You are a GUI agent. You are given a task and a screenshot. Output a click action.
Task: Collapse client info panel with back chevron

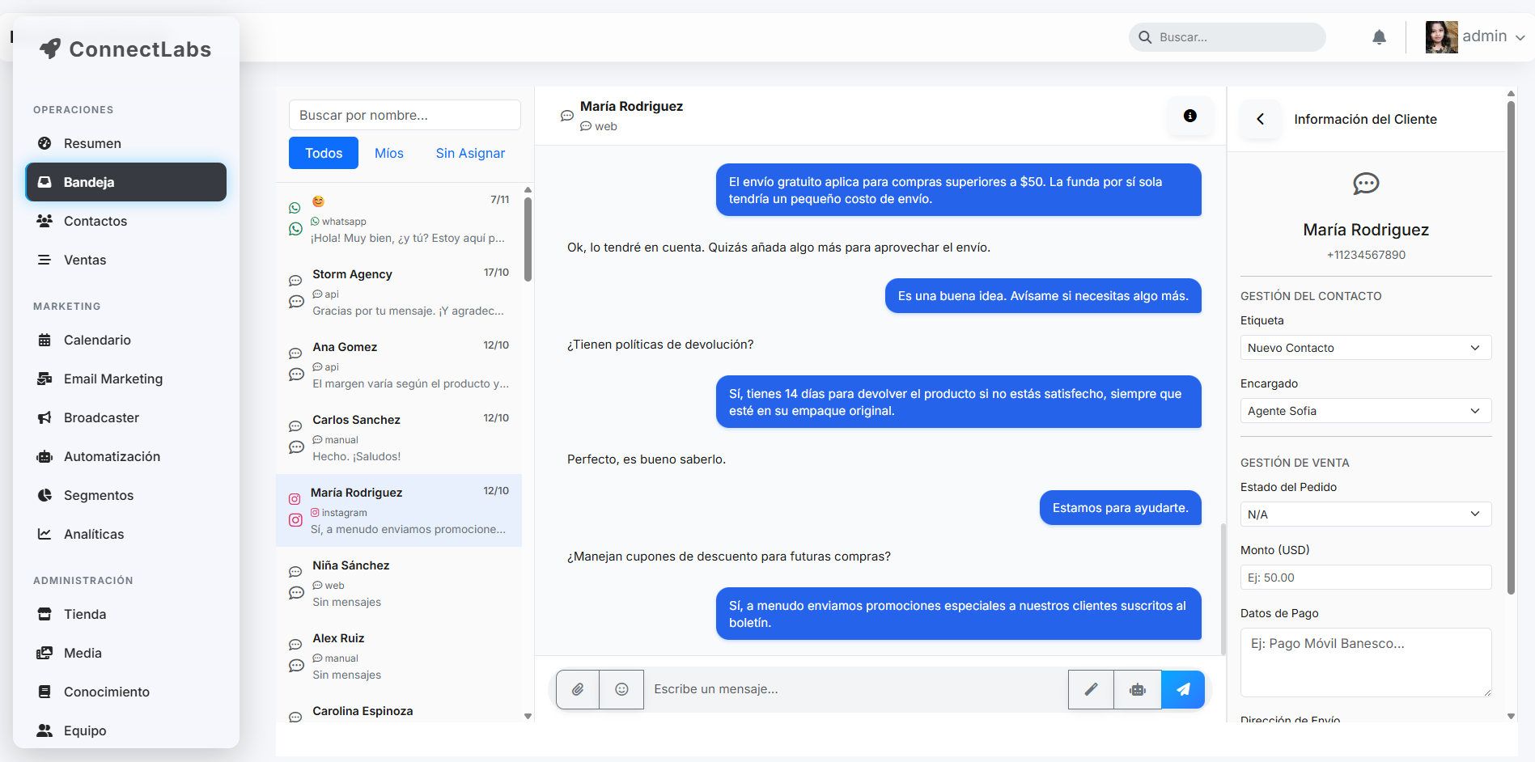1260,119
